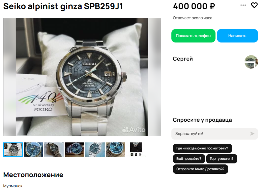263x190 pixels.
Task: Click Показать телефон button
Action: [193, 36]
